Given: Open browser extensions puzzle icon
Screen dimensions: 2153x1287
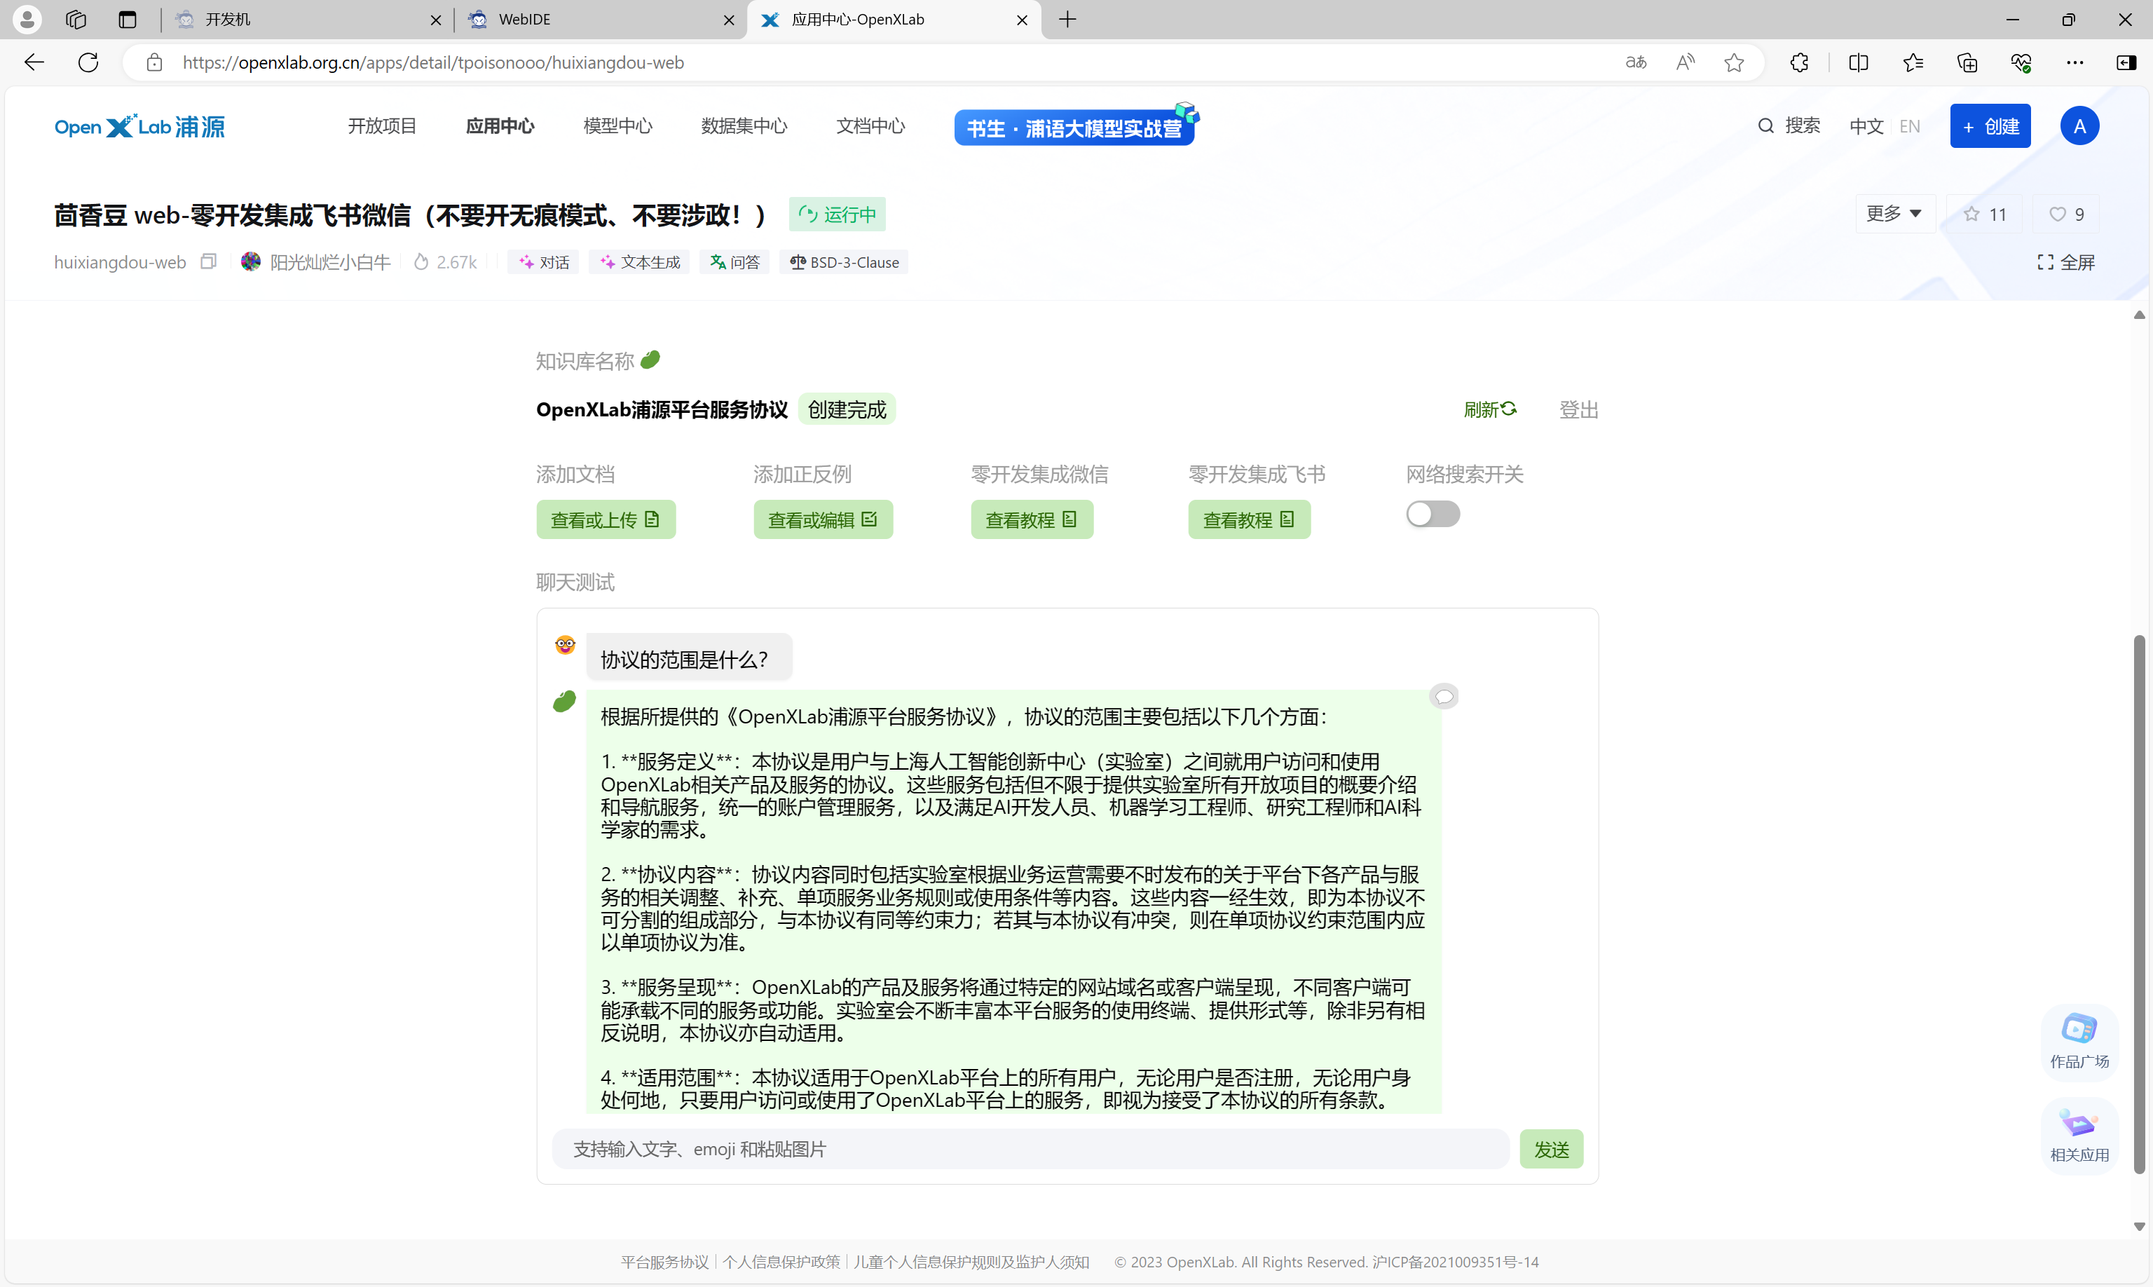Looking at the screenshot, I should pos(1799,62).
